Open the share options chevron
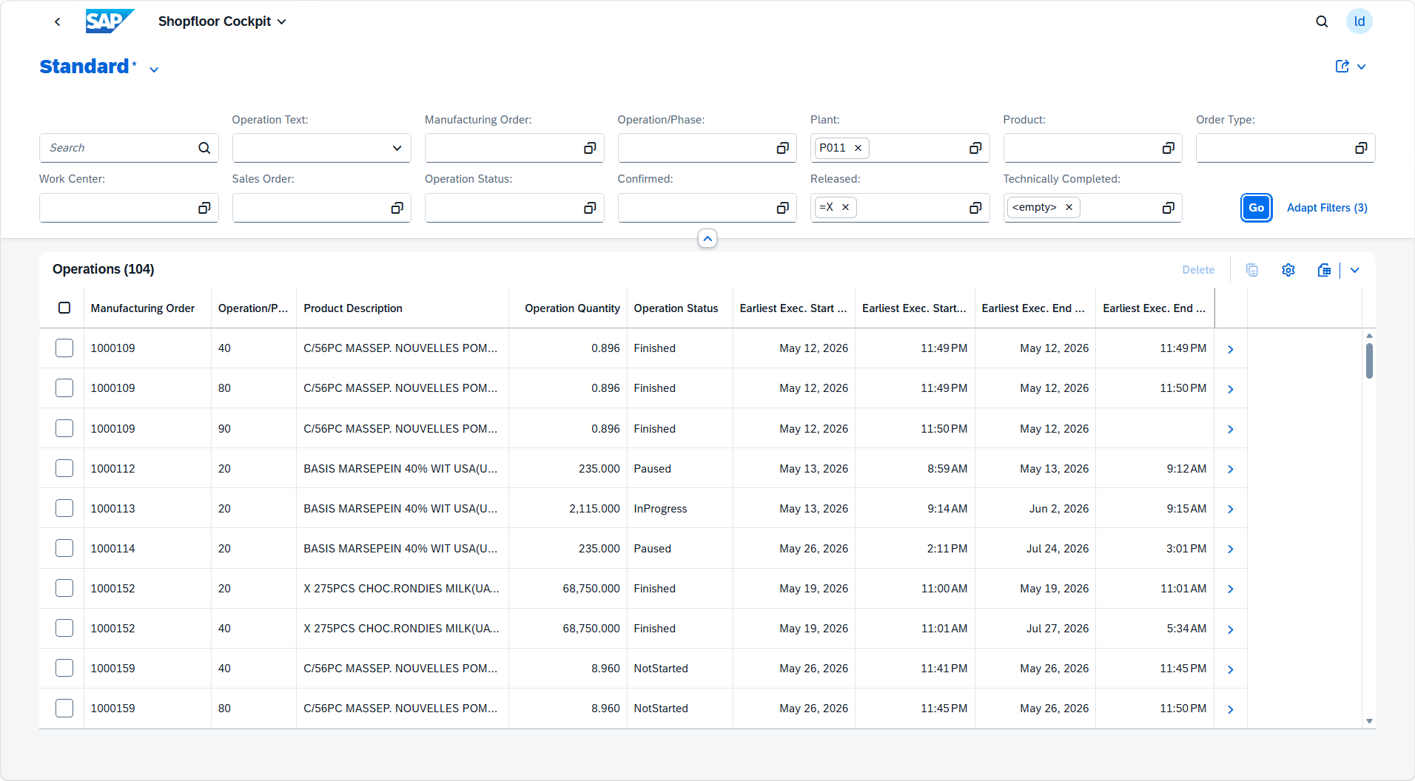This screenshot has height=781, width=1415. pos(1361,67)
